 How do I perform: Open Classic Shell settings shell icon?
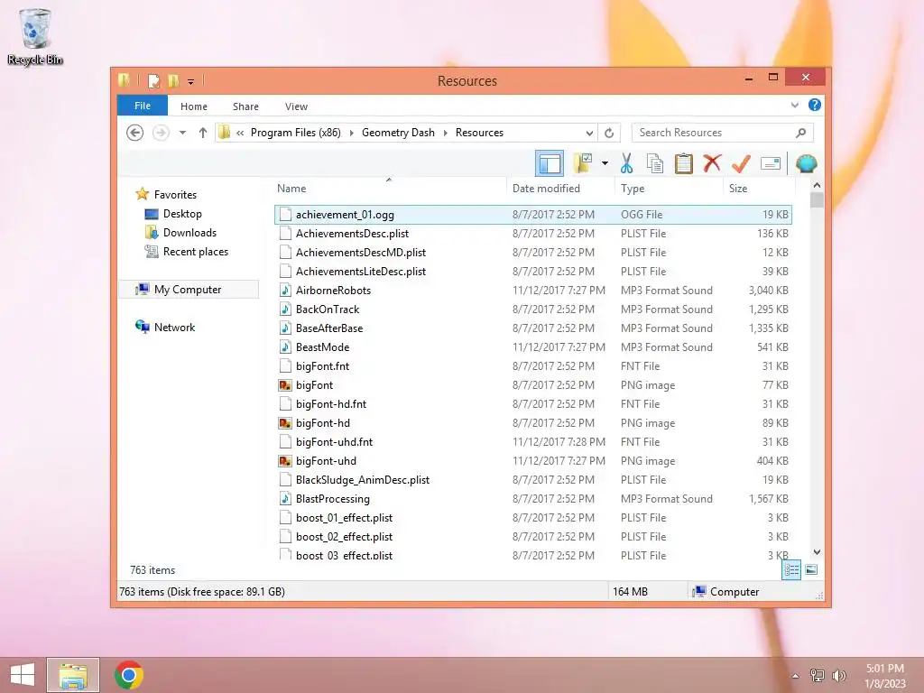[806, 163]
